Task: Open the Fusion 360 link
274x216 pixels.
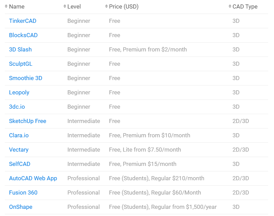Action: [23, 192]
